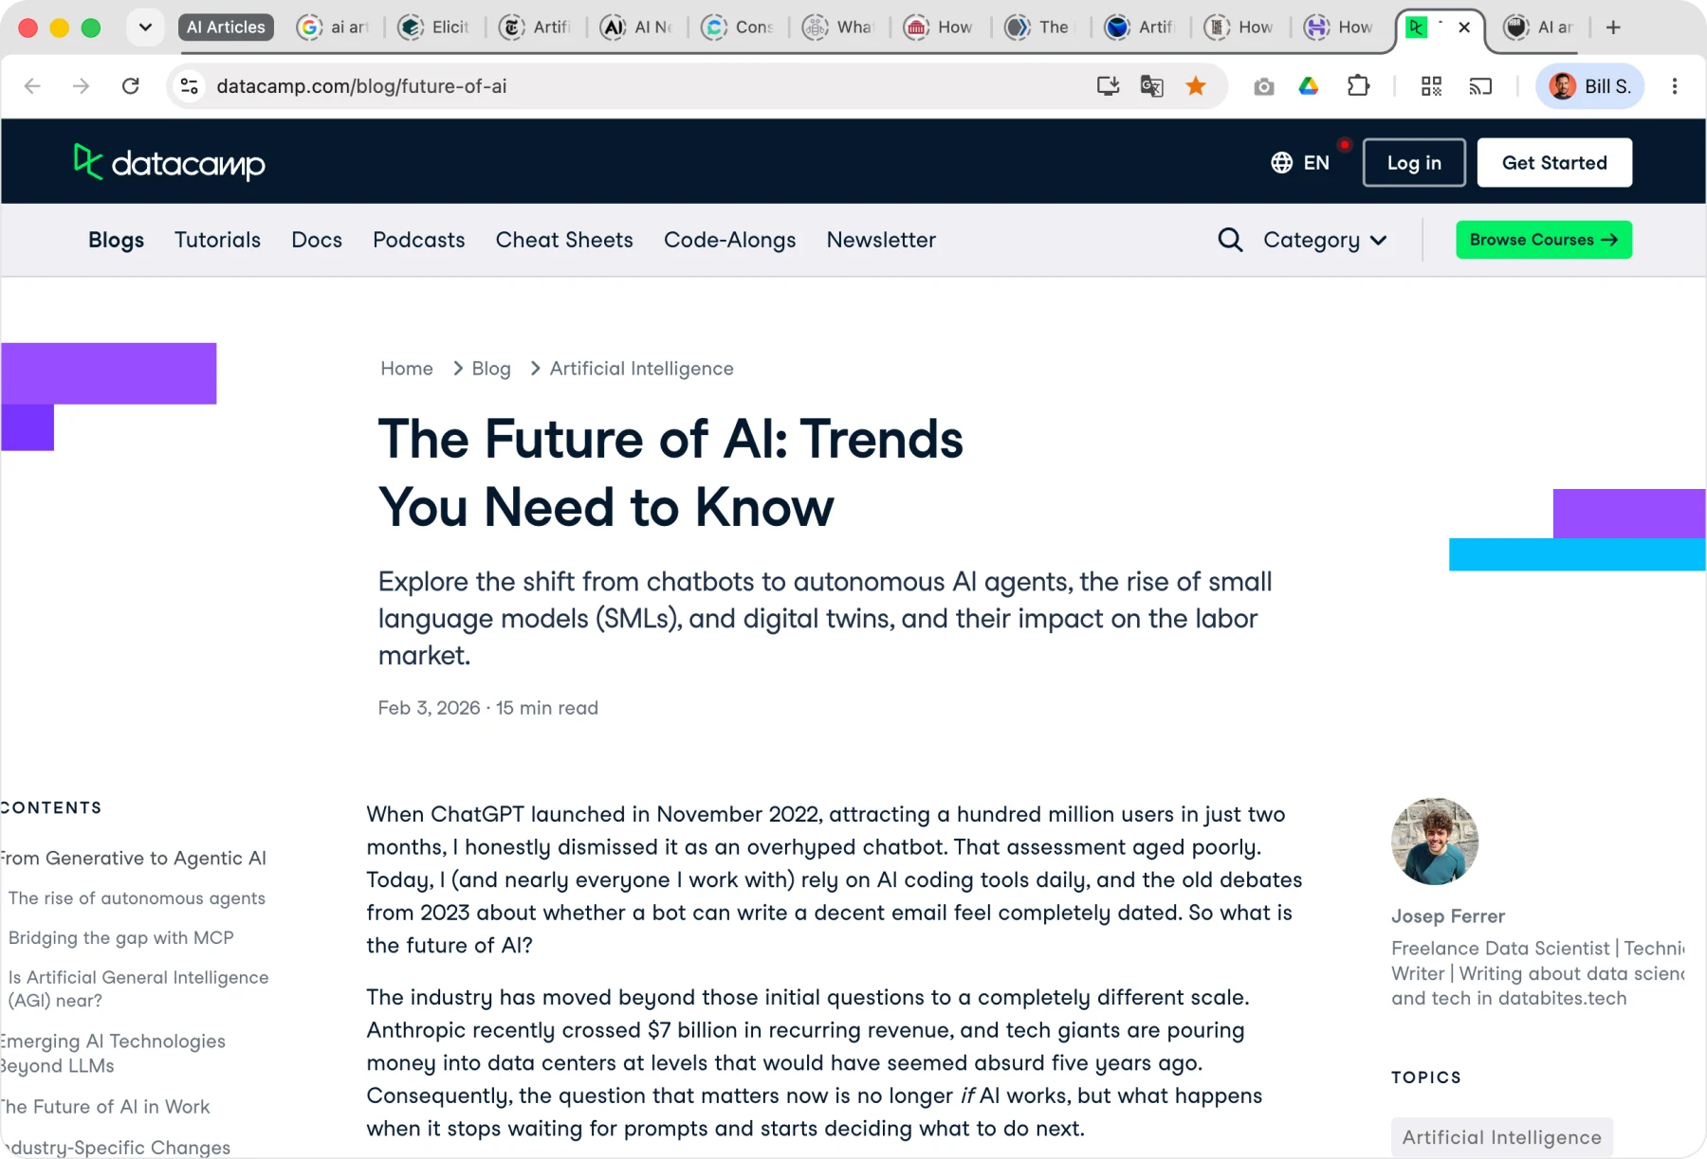Close the active DataCamp tab

[1464, 27]
